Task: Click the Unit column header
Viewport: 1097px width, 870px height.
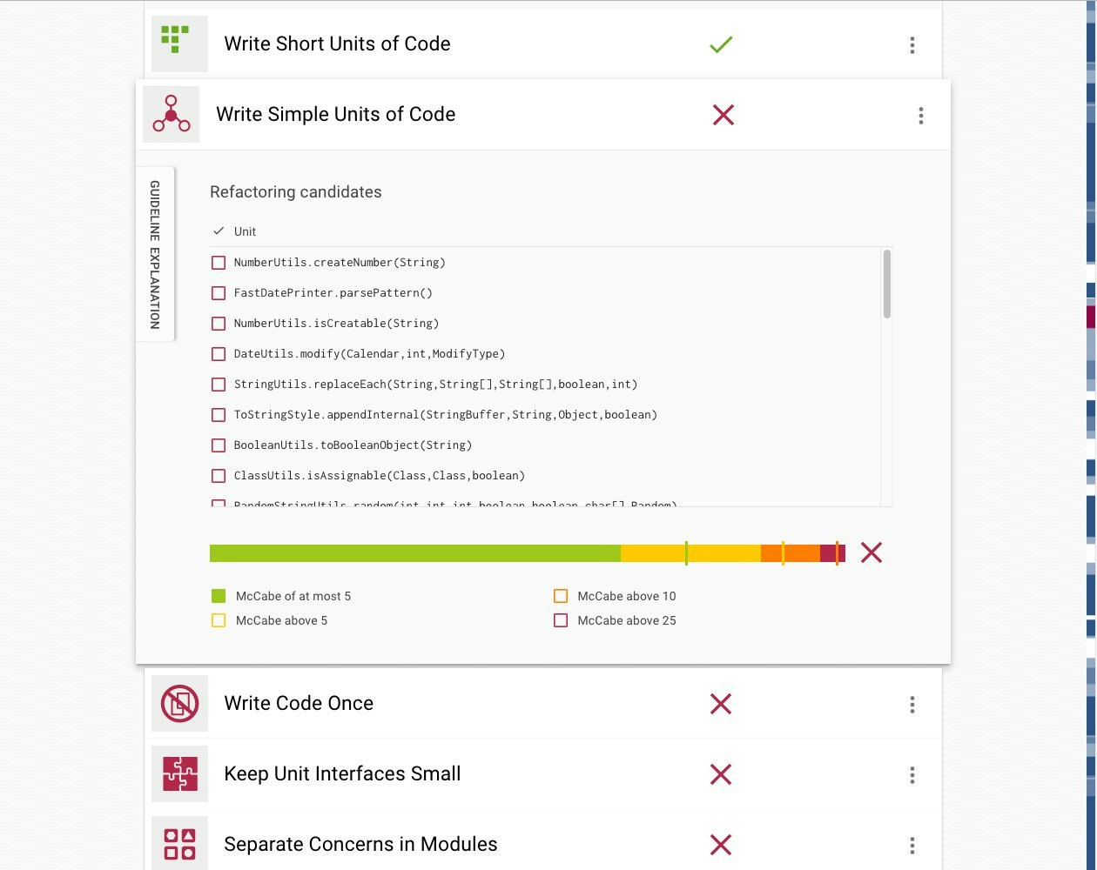Action: click(245, 231)
